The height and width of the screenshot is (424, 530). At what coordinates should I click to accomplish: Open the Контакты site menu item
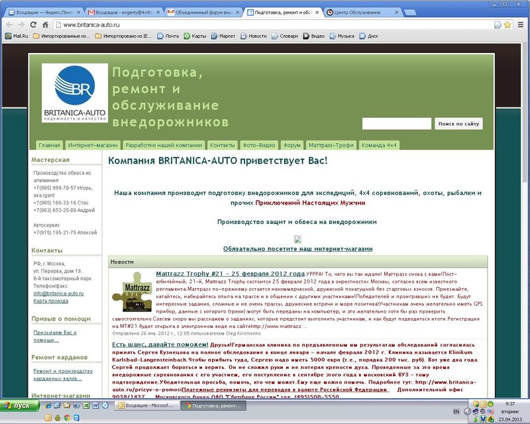223,145
